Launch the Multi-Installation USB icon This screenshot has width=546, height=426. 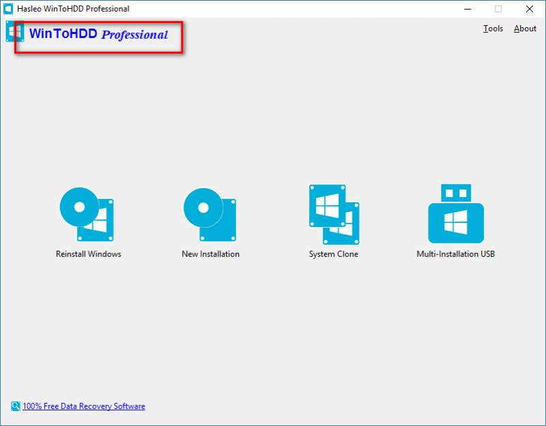coord(456,213)
